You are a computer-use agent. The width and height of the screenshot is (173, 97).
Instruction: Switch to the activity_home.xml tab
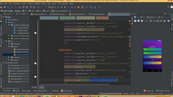pyautogui.click(x=78, y=14)
